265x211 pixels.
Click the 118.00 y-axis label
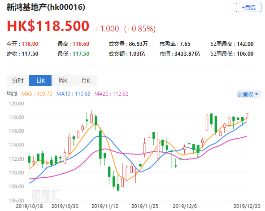16,117
